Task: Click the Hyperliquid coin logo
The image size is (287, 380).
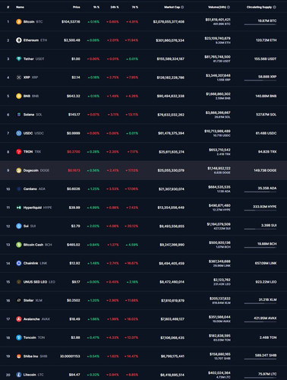Action: (19, 207)
